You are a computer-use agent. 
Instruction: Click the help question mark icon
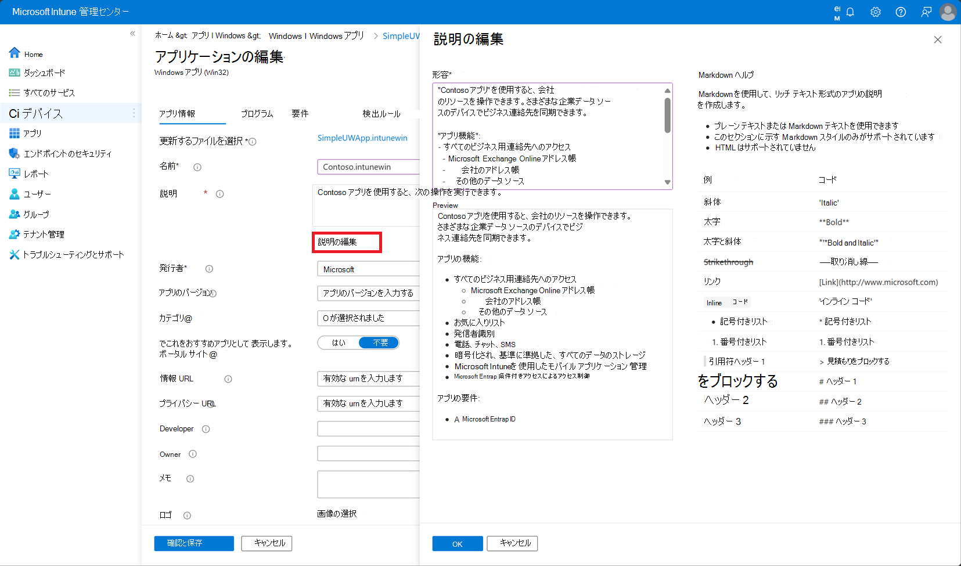tap(901, 12)
